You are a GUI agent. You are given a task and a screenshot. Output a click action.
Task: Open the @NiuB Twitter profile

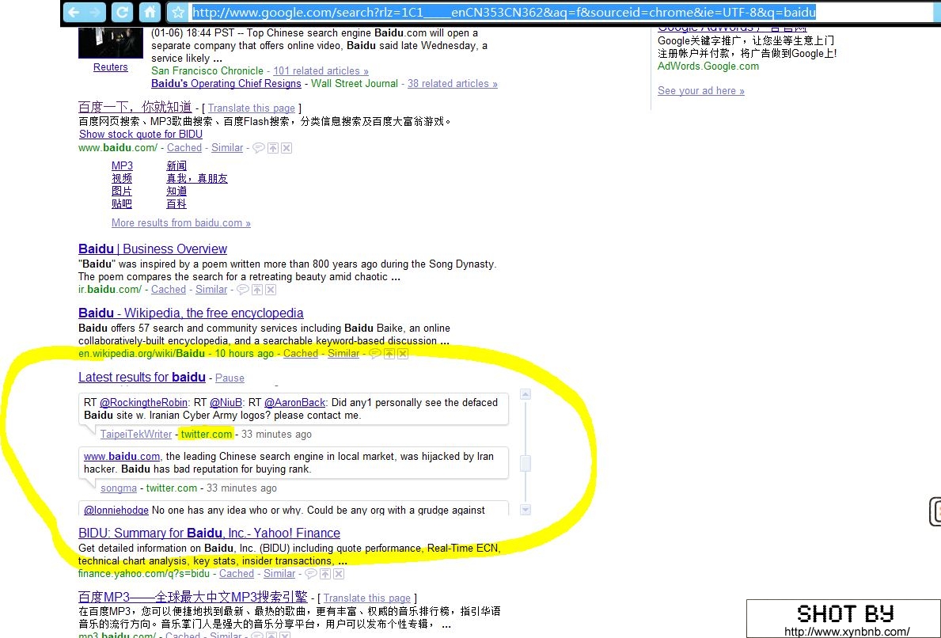click(x=226, y=403)
